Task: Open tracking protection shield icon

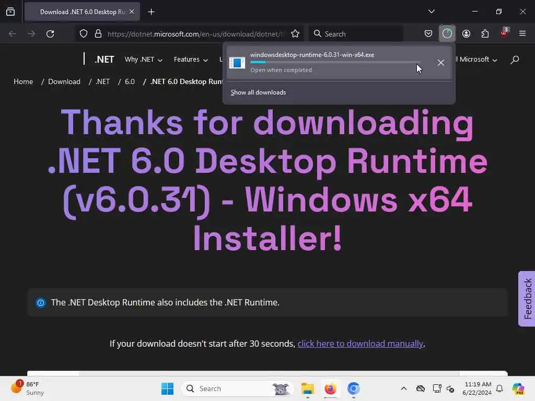Action: (x=84, y=34)
